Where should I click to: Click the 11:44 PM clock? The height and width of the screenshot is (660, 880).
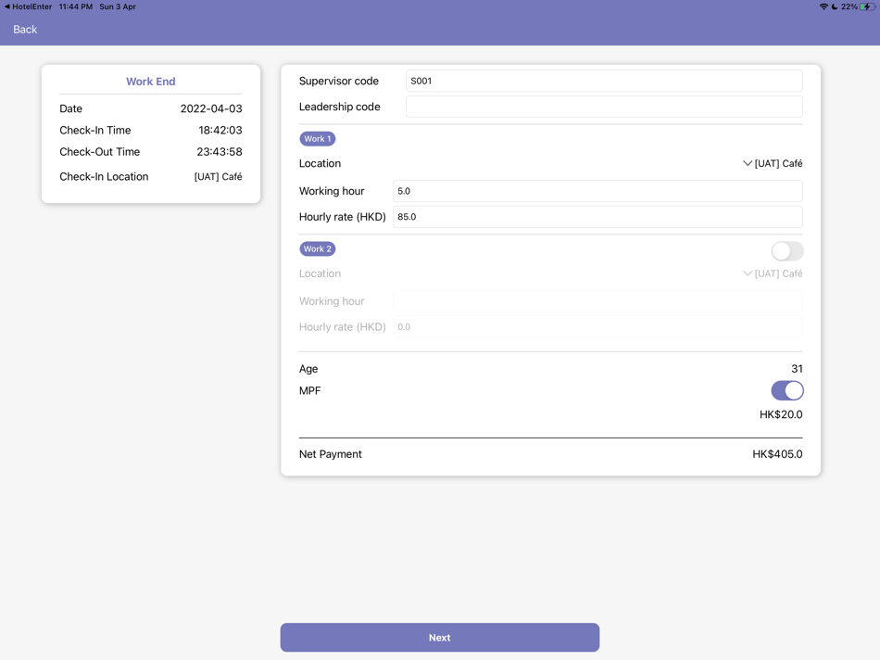tap(76, 6)
